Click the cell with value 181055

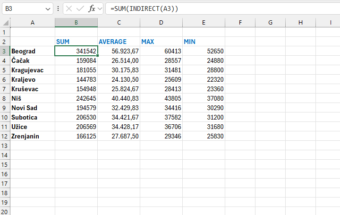[76, 70]
